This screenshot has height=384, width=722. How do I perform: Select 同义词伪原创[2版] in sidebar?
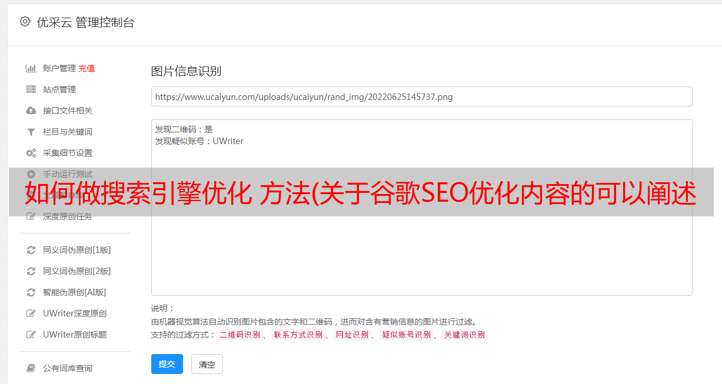click(x=77, y=271)
